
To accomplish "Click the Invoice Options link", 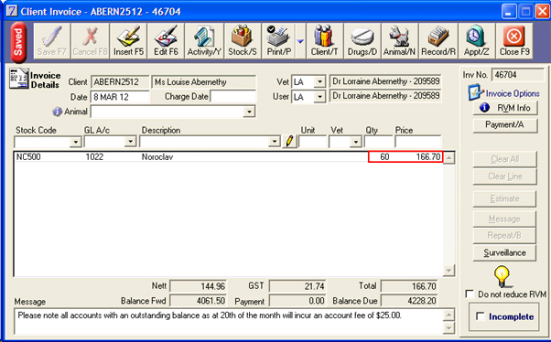I will pos(513,93).
